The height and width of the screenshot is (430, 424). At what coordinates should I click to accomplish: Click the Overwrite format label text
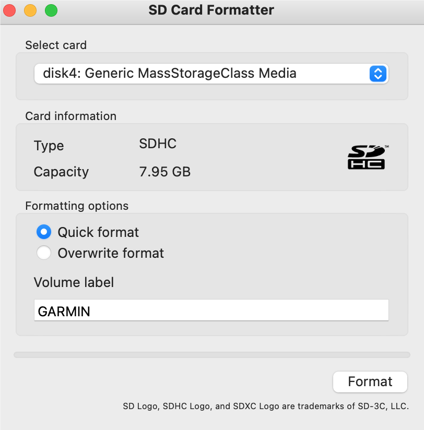pyautogui.click(x=111, y=253)
